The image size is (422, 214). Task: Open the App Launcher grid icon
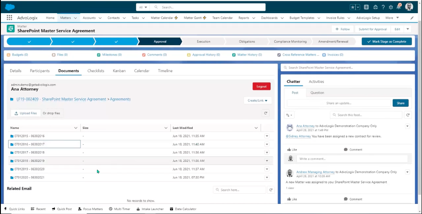[9, 18]
